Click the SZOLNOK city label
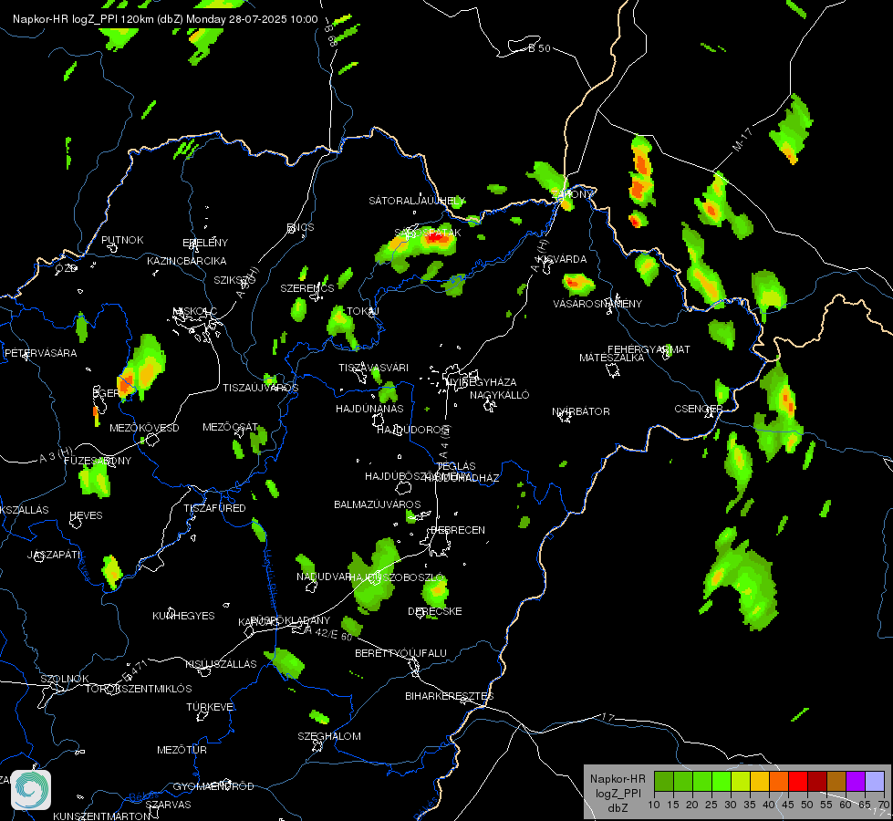 click(x=65, y=679)
